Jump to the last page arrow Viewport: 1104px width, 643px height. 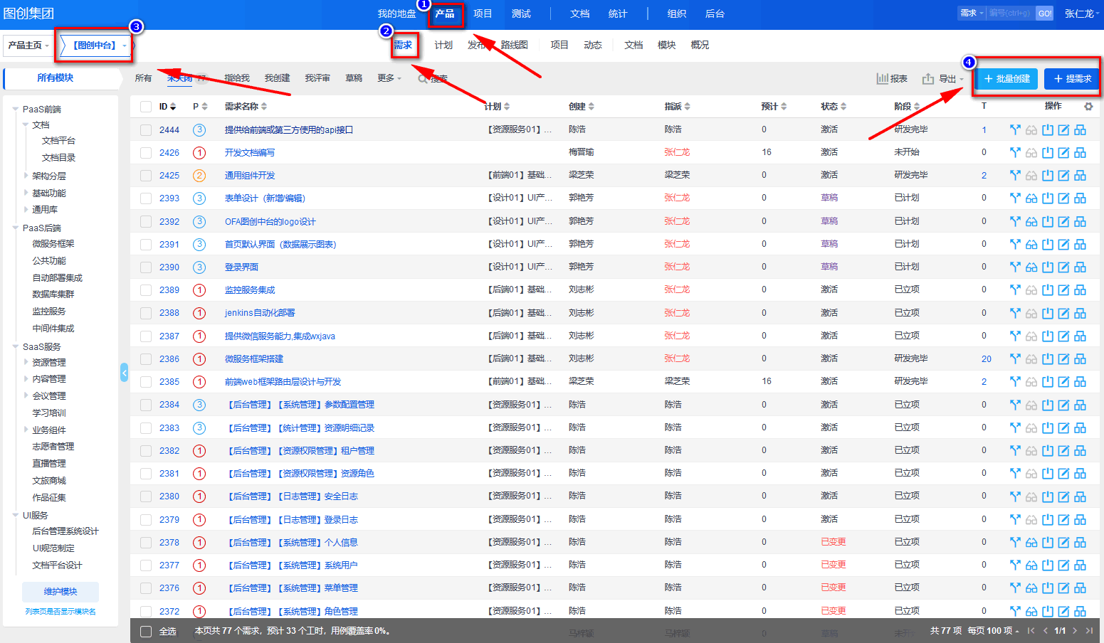1089,631
